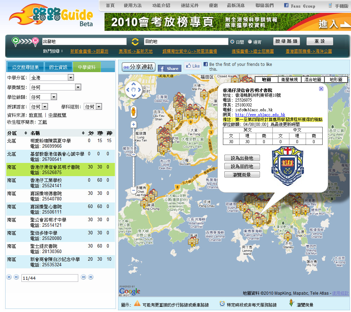Click into the 出發地 origin field
Screen dimensions: 351x312
pyautogui.click(x=84, y=42)
